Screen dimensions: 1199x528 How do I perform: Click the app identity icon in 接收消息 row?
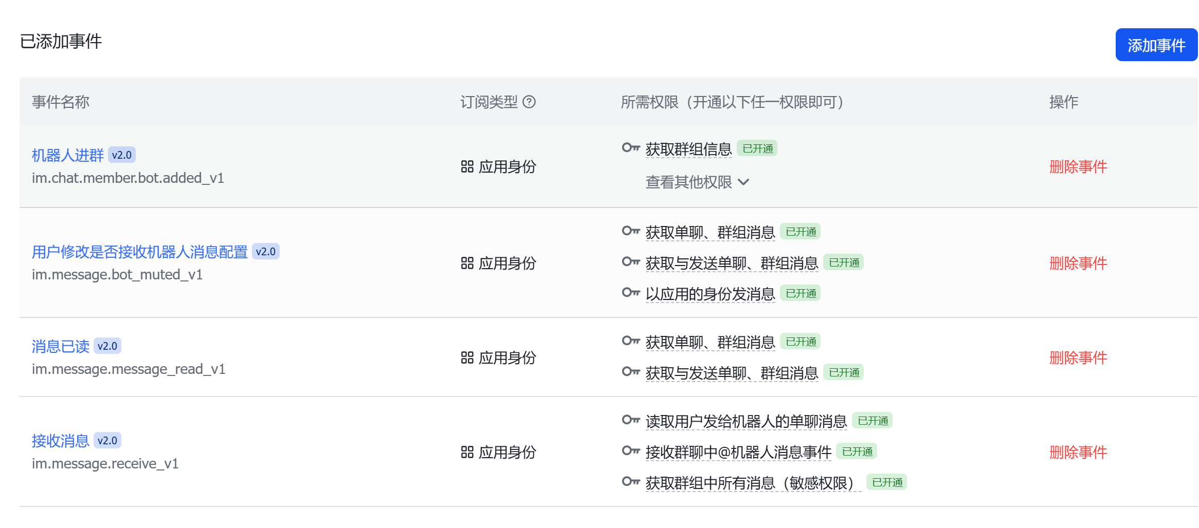pos(467,452)
